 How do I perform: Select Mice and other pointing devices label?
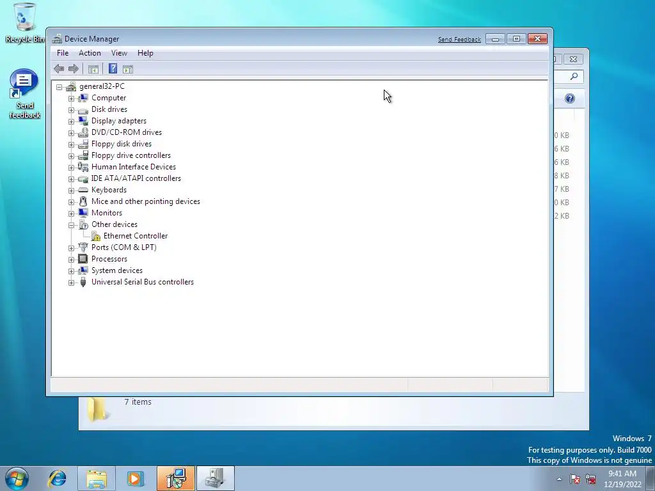coord(146,201)
